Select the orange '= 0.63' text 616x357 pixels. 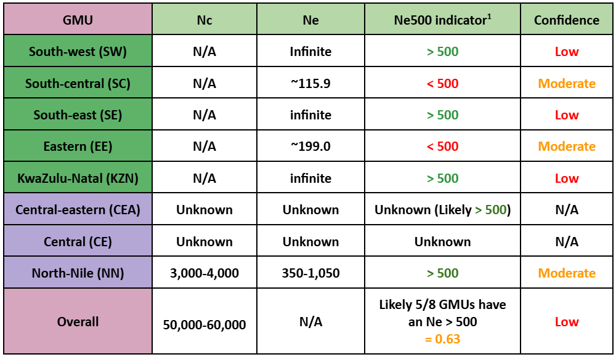click(x=442, y=339)
